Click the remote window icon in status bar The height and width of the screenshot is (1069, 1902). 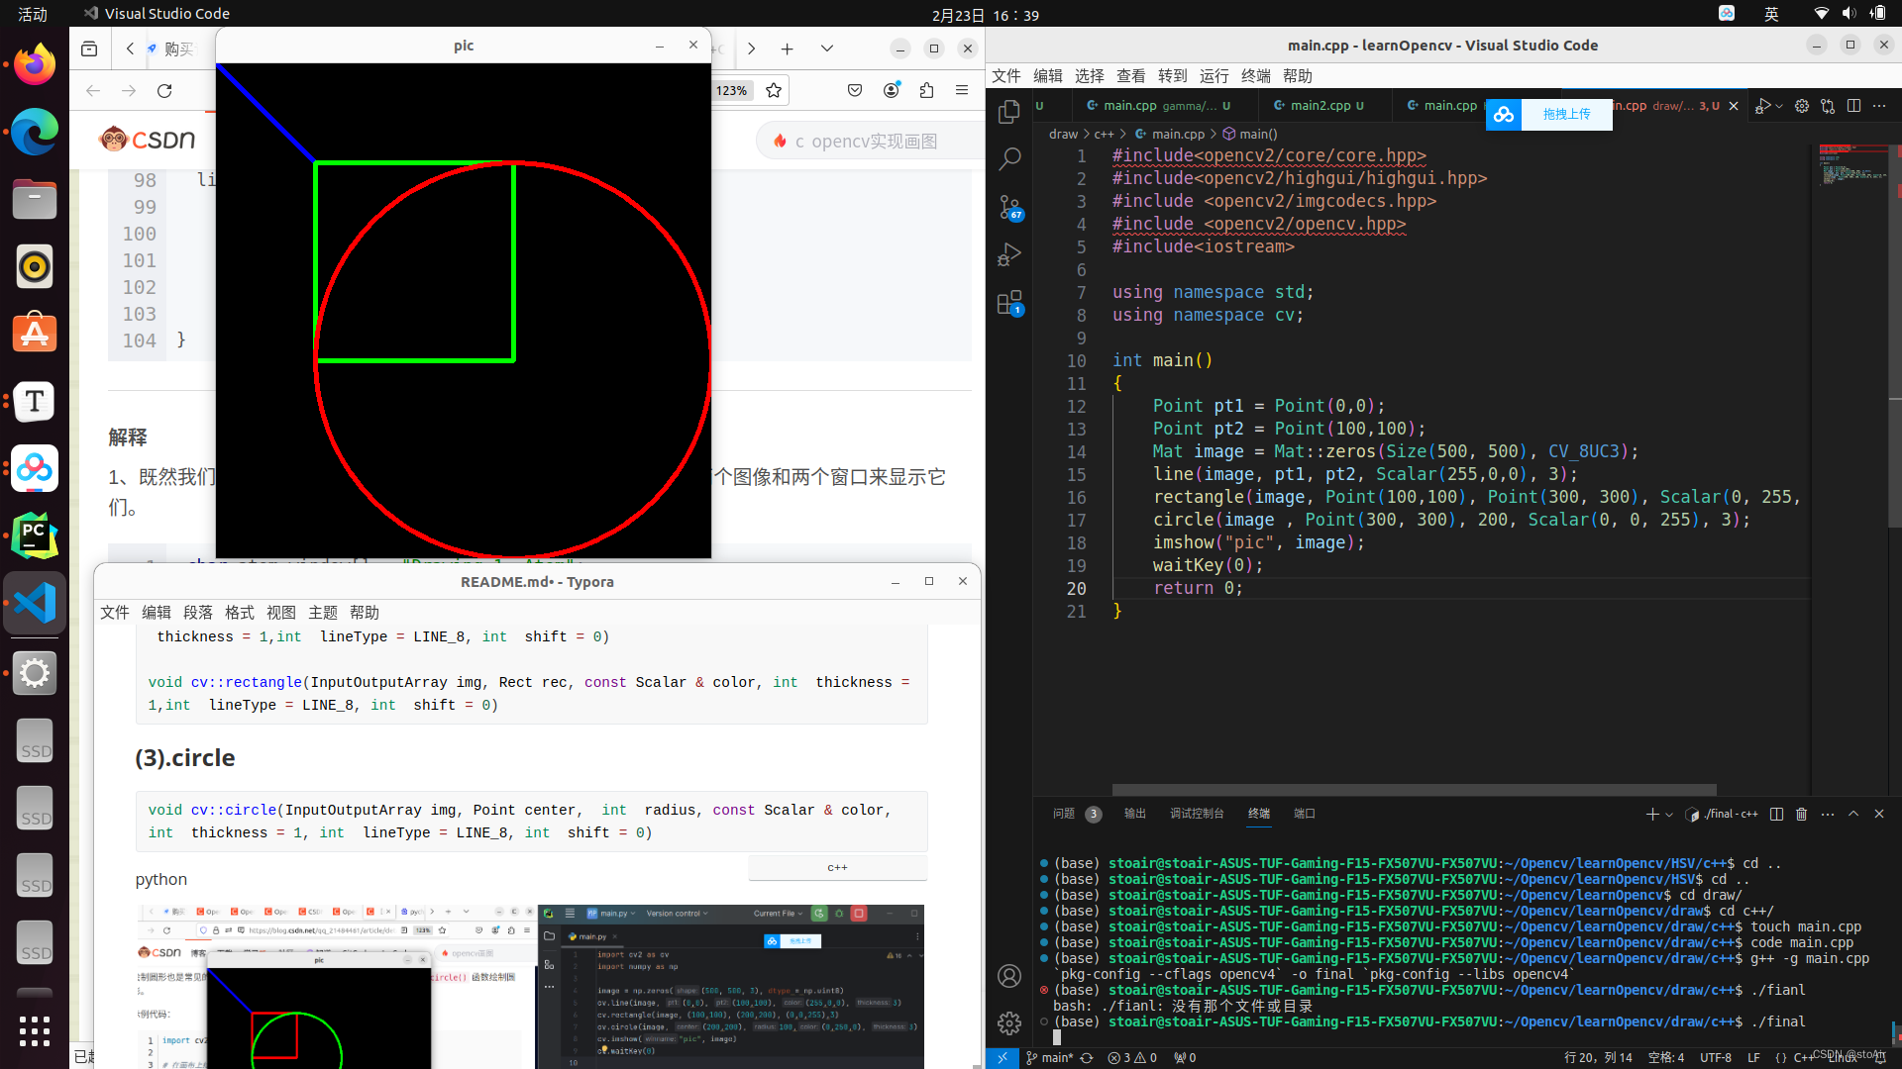[x=1003, y=1058]
